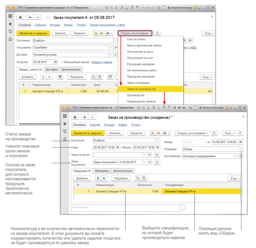Go home in customer order window
256x248 pixels.
pyautogui.click(x=20, y=17)
